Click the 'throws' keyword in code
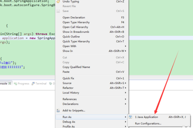The height and width of the screenshot is (128, 193). pyautogui.click(x=41, y=34)
